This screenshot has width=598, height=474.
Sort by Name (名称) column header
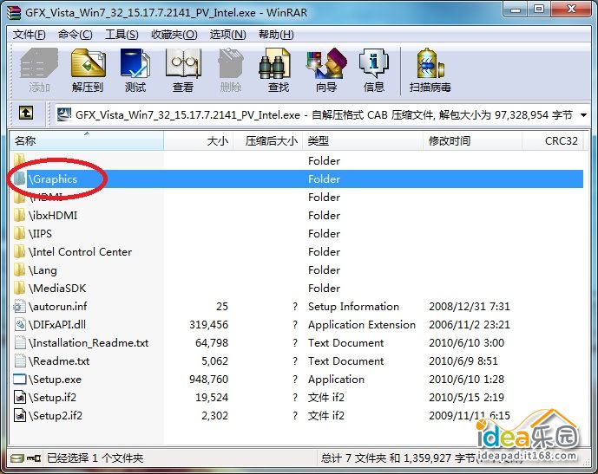pyautogui.click(x=87, y=141)
